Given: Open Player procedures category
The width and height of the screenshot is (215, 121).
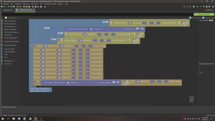Looking at the screenshot, I should click(10, 29).
